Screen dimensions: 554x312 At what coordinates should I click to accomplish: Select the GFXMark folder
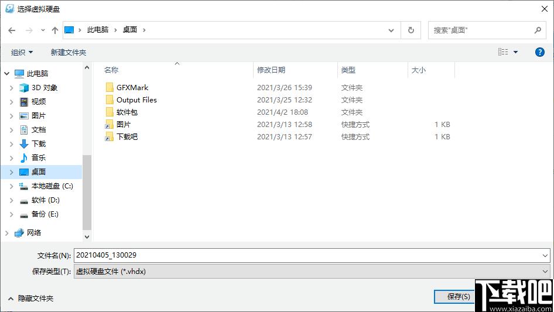[132, 87]
